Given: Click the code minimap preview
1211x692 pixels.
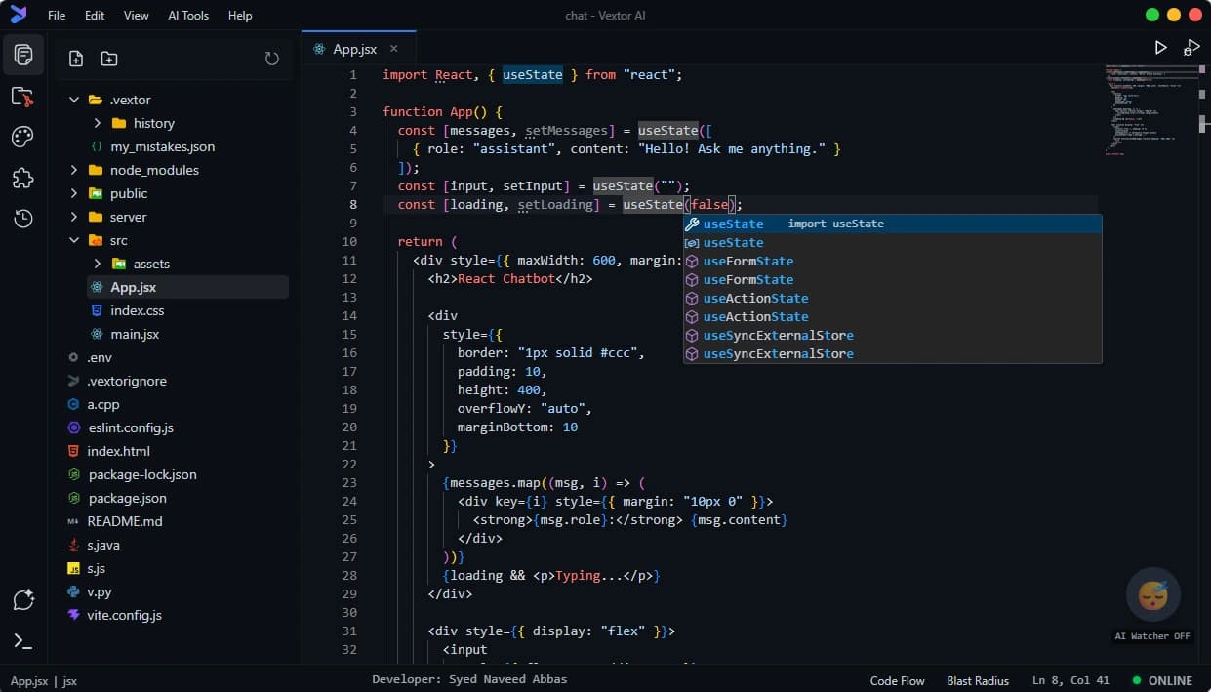Looking at the screenshot, I should (1153, 109).
